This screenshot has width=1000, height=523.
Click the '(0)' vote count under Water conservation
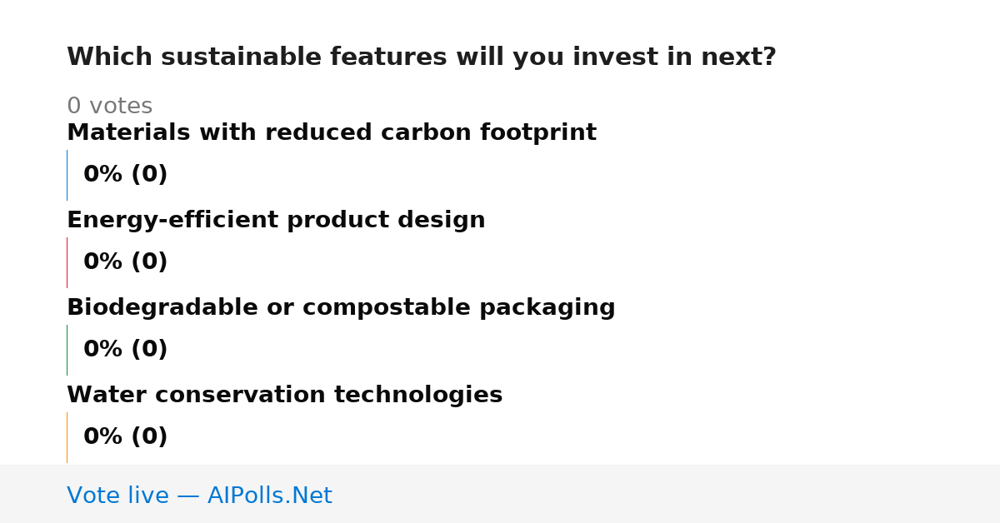point(149,437)
